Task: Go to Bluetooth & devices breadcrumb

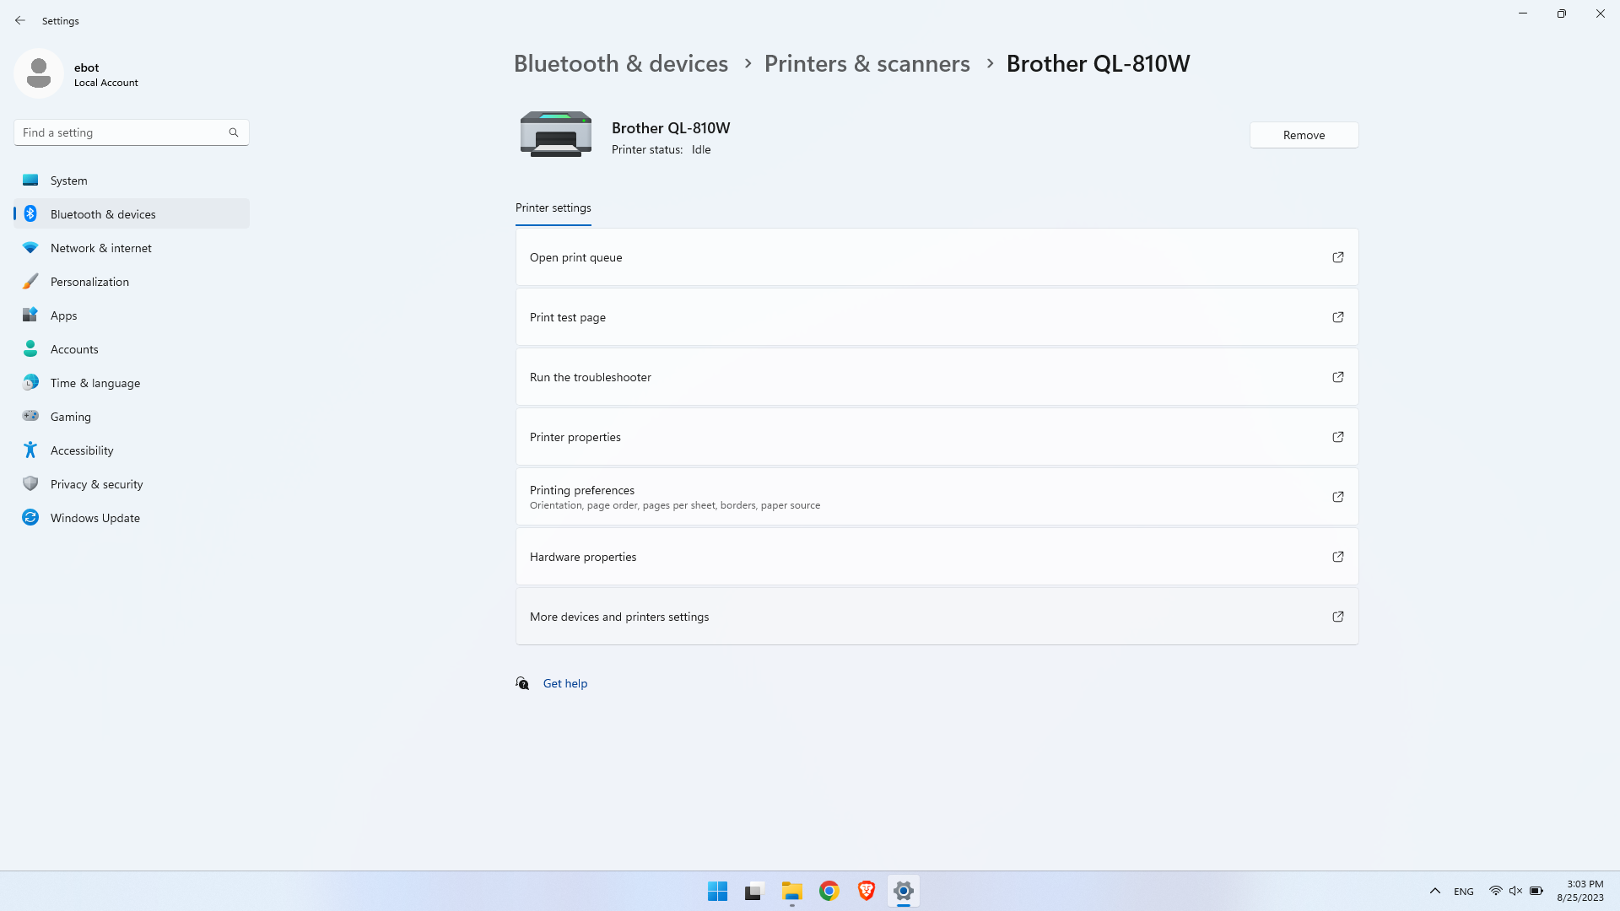Action: 621,63
